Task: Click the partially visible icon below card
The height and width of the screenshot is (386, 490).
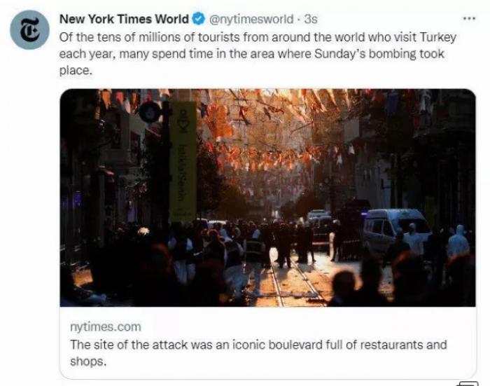Action: pos(468,383)
